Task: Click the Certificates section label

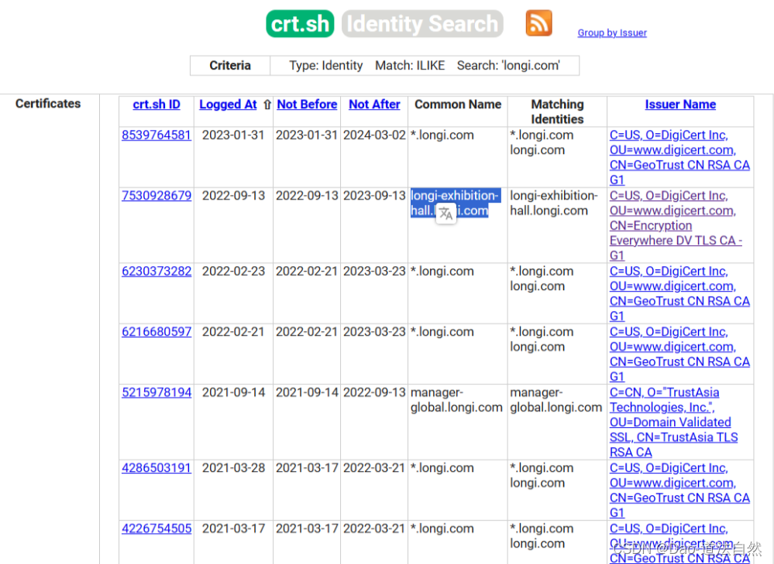Action: pyautogui.click(x=48, y=104)
